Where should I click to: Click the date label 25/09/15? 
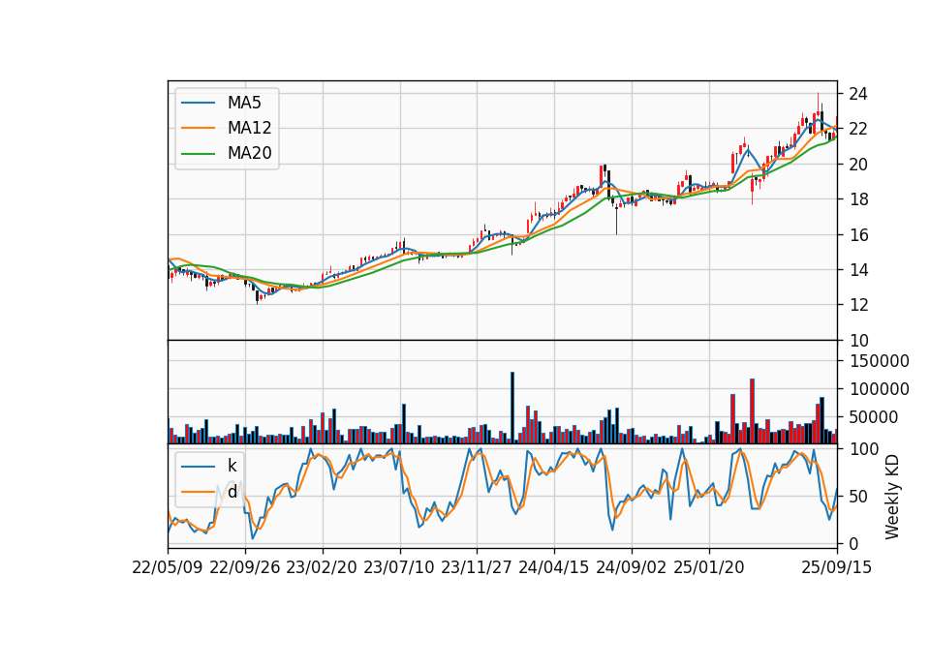[x=837, y=567]
